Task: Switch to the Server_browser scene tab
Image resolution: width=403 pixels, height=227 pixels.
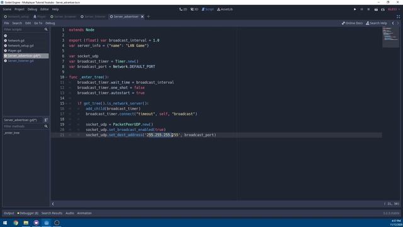Action: pos(63,16)
